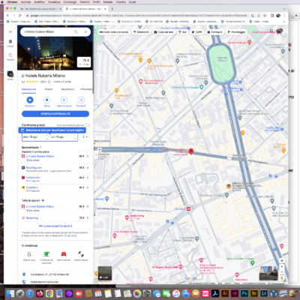
Task: Click the Gambara metro station icon
Action: pos(189,208)
